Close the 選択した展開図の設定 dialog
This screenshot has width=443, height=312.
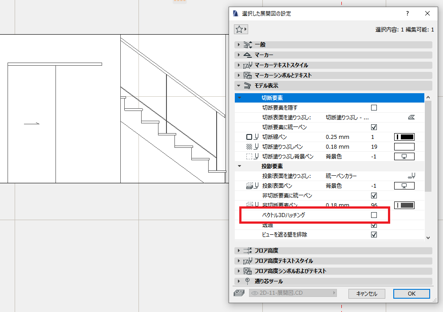(x=427, y=13)
